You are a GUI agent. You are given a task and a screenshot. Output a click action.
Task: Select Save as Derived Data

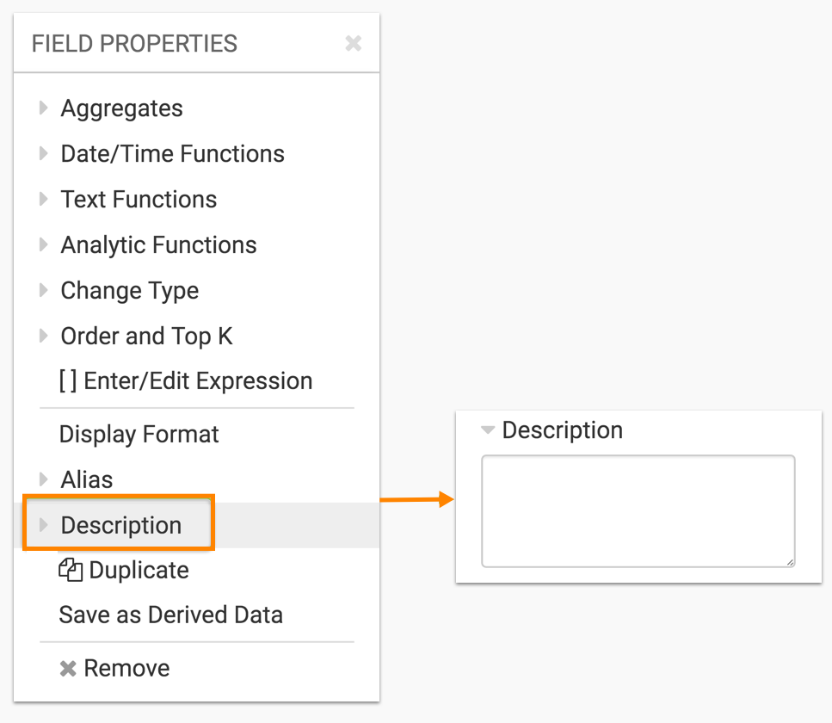(x=170, y=615)
